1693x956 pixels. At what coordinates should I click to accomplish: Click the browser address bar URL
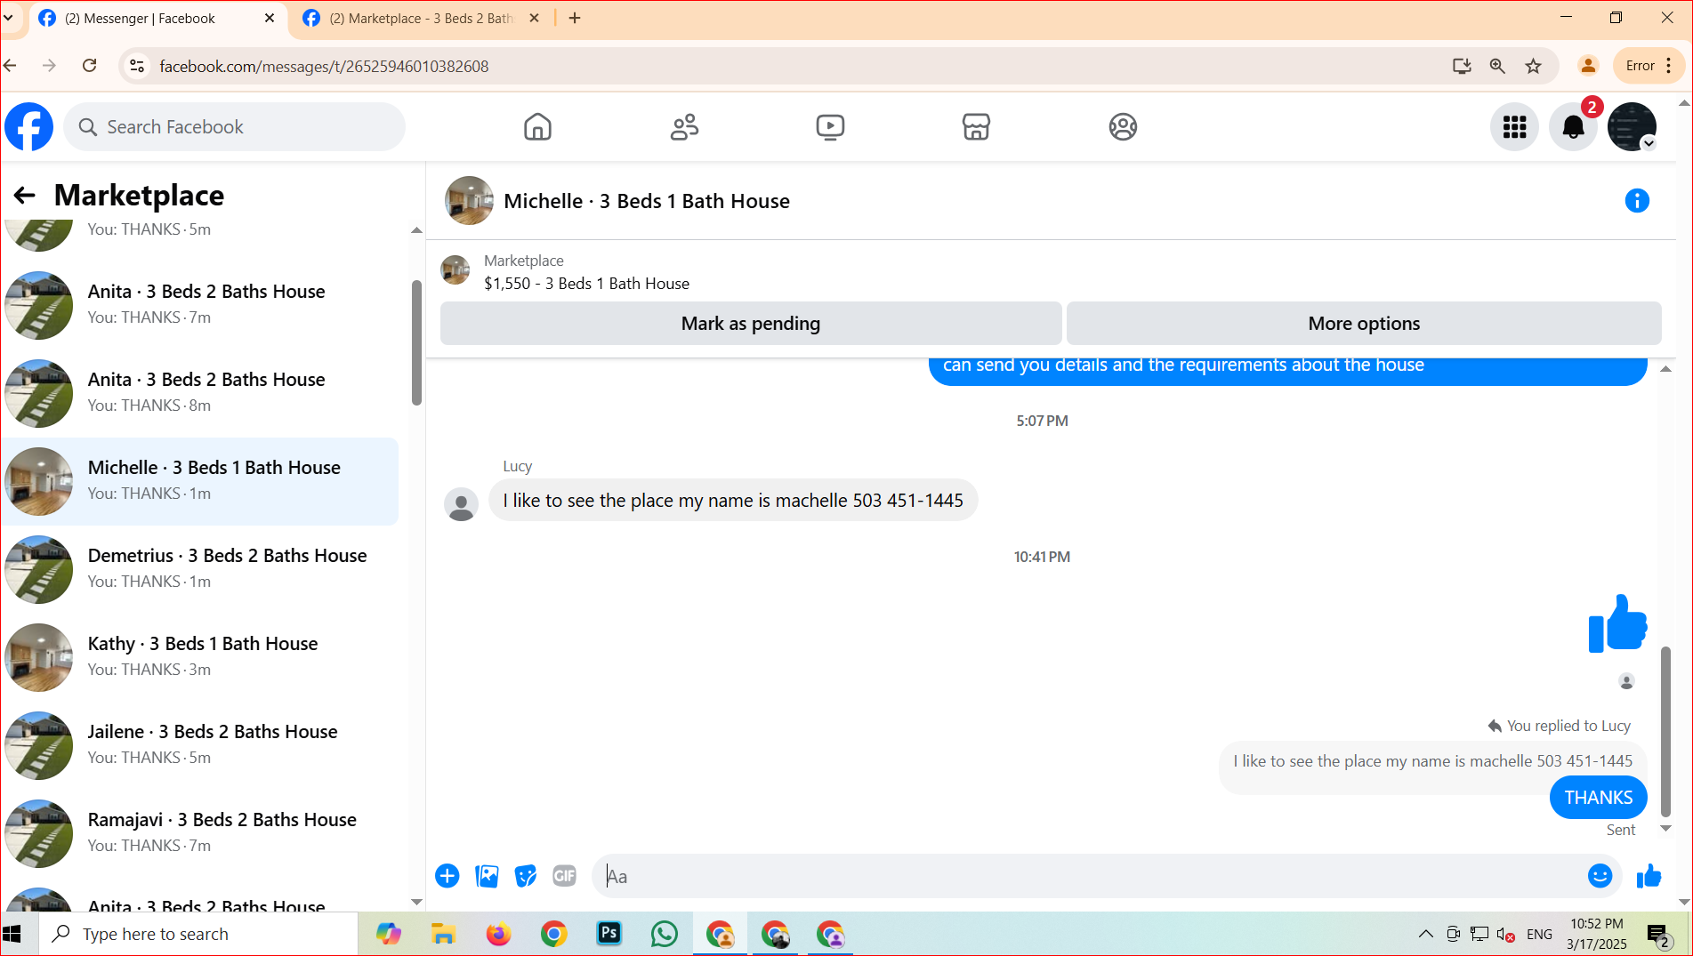click(x=324, y=66)
